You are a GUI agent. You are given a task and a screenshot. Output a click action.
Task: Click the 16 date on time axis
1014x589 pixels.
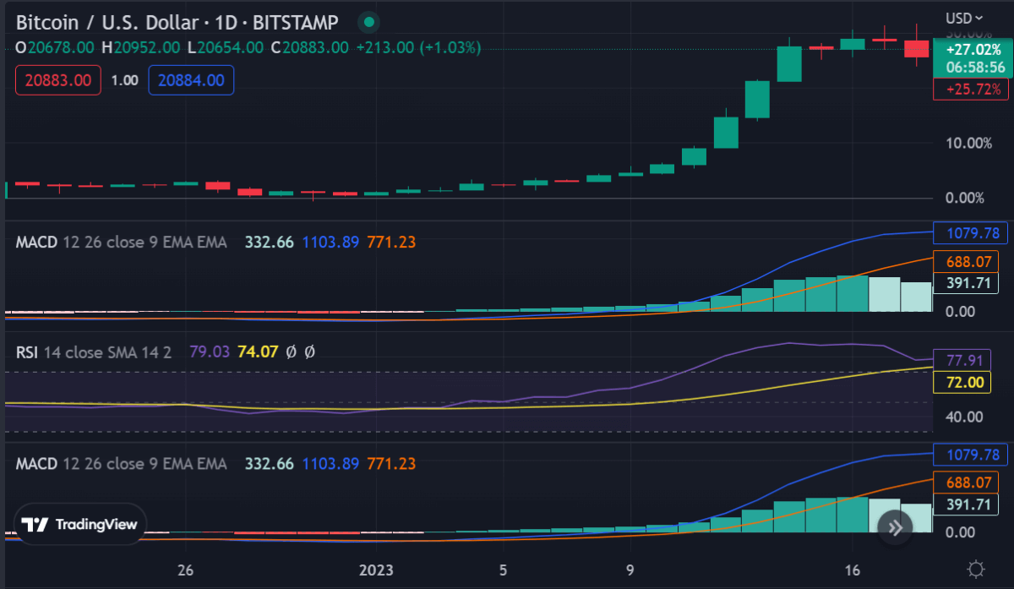(x=852, y=569)
